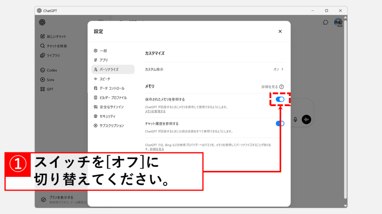This screenshot has height=214, width=382.
Task: Click the person icon beside パーソナライズ
Action: [95, 69]
